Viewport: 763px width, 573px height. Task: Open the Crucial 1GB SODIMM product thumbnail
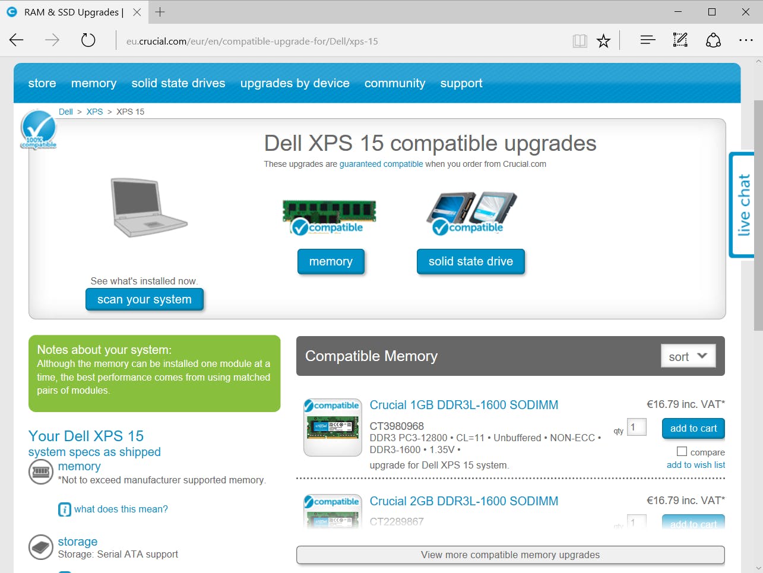333,428
